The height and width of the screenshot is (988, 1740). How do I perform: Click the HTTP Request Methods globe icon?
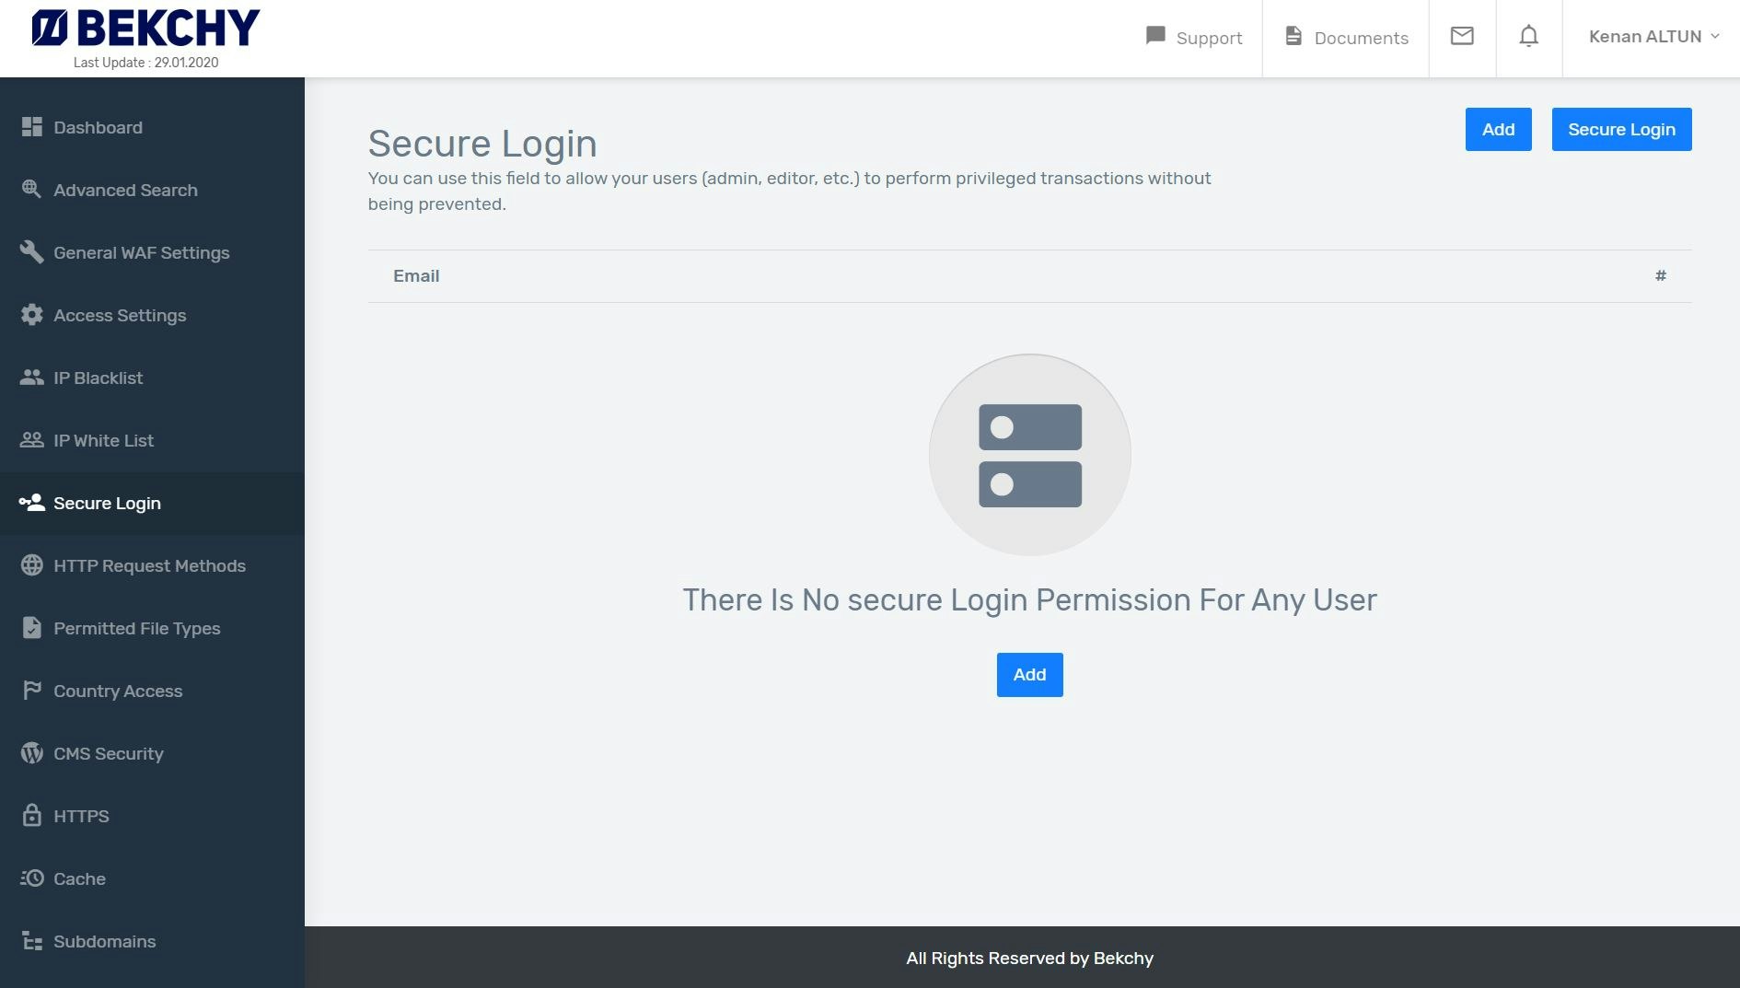pos(32,565)
